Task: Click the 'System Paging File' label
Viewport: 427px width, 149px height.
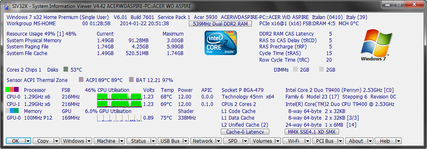Action: pos(27,47)
